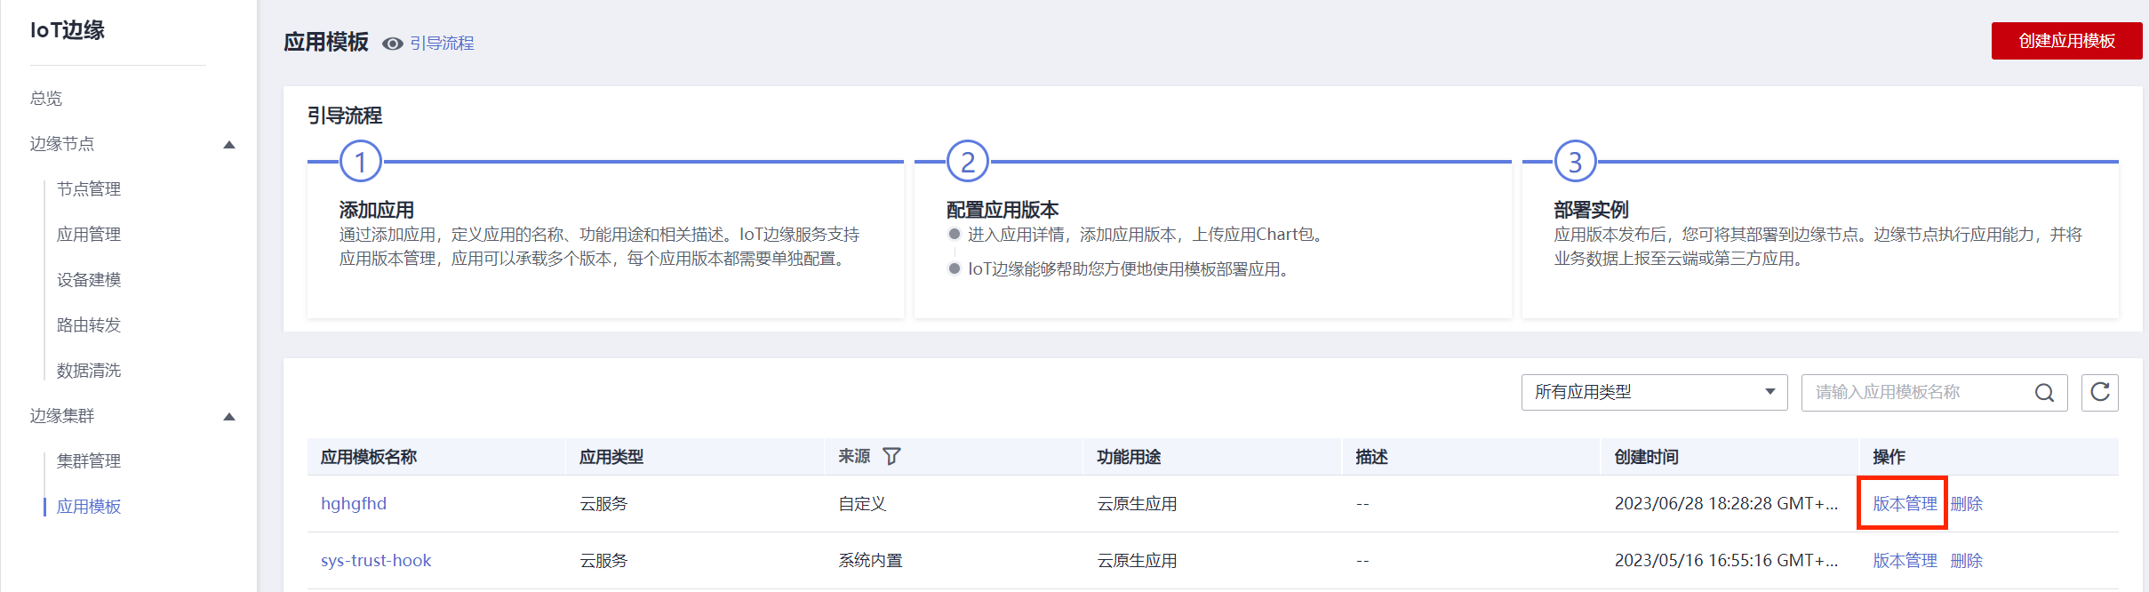Click the 部署实例 step title
Image resolution: width=2149 pixels, height=592 pixels.
[x=1591, y=210]
